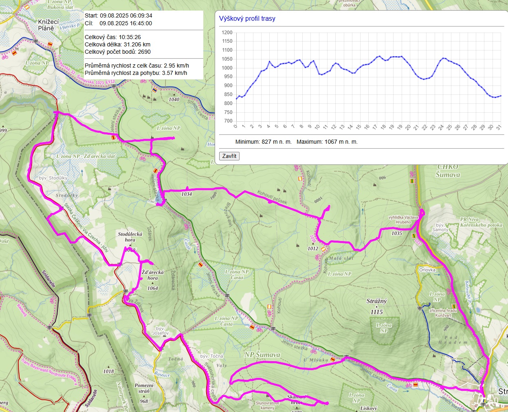Image resolution: width=508 pixels, height=412 pixels.
Task: Click trail marker next to zřícenina hradu Kunžvart
Action: (454, 306)
